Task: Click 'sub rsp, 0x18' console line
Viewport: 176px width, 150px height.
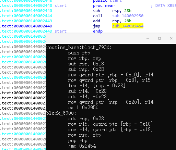Action: 86,64
